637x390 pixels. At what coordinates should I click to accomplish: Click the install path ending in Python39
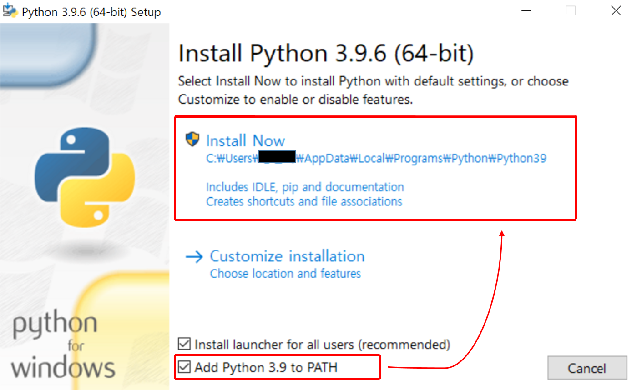click(x=376, y=158)
